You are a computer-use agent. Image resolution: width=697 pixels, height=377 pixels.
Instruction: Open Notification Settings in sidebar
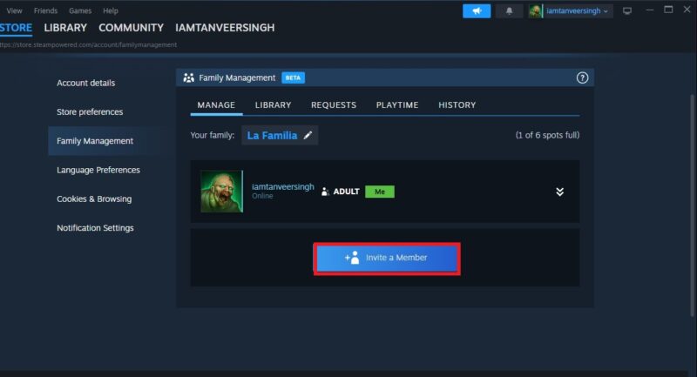tap(95, 228)
